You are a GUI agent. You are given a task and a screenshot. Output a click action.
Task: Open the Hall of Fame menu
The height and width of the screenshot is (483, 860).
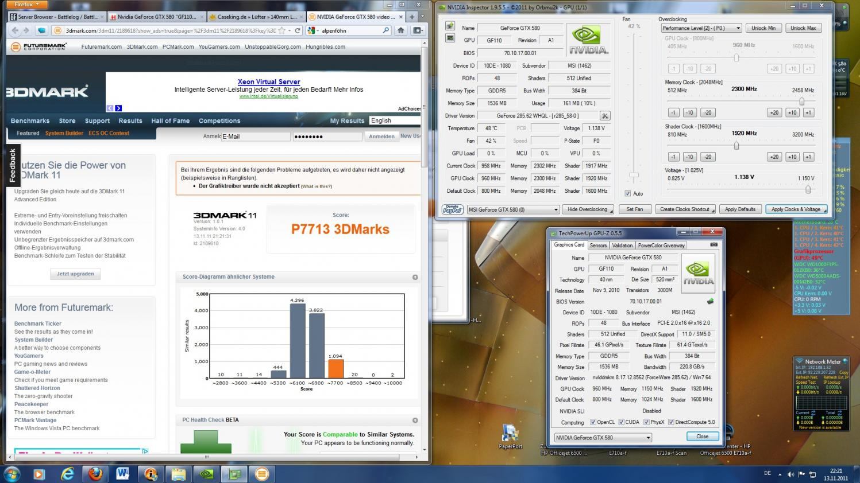(170, 120)
